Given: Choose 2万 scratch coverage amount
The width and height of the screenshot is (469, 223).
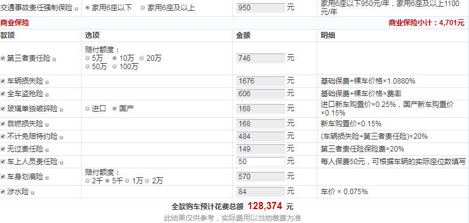Looking at the screenshot, I should (147, 180).
